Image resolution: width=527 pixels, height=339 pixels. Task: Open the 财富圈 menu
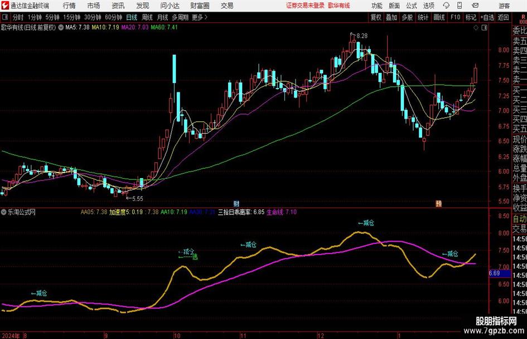click(200, 6)
